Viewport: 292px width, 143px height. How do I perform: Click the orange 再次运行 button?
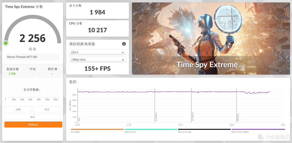33,124
